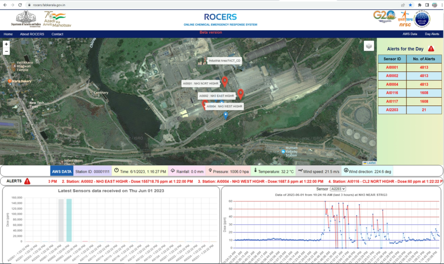The height and width of the screenshot is (264, 444).
Task: Select sensor AI0116 in the alerts table
Action: tap(392, 92)
